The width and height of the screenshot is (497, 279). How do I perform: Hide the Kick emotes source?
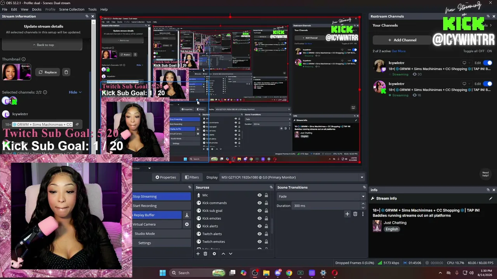tap(259, 219)
